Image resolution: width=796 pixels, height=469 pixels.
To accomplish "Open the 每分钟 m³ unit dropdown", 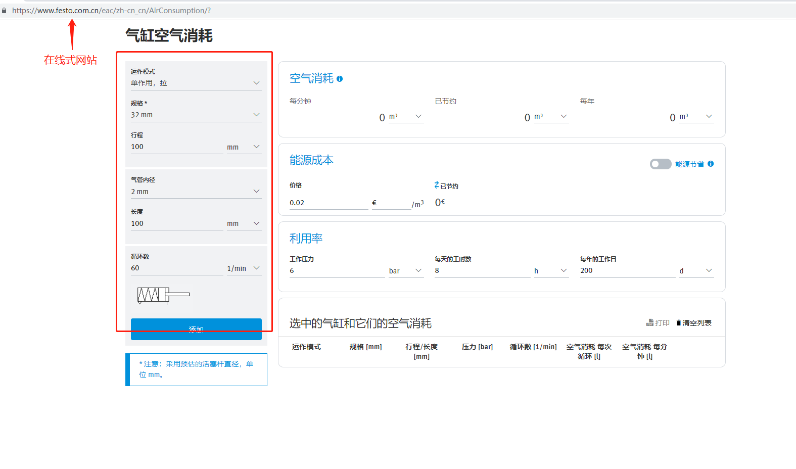I will coord(406,117).
